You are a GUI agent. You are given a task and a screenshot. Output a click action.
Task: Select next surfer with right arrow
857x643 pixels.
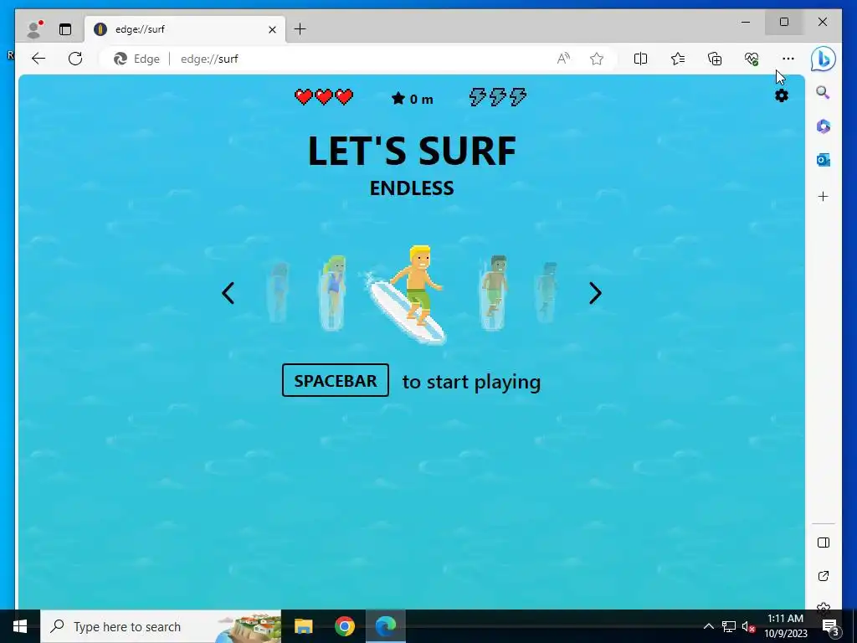coord(595,293)
